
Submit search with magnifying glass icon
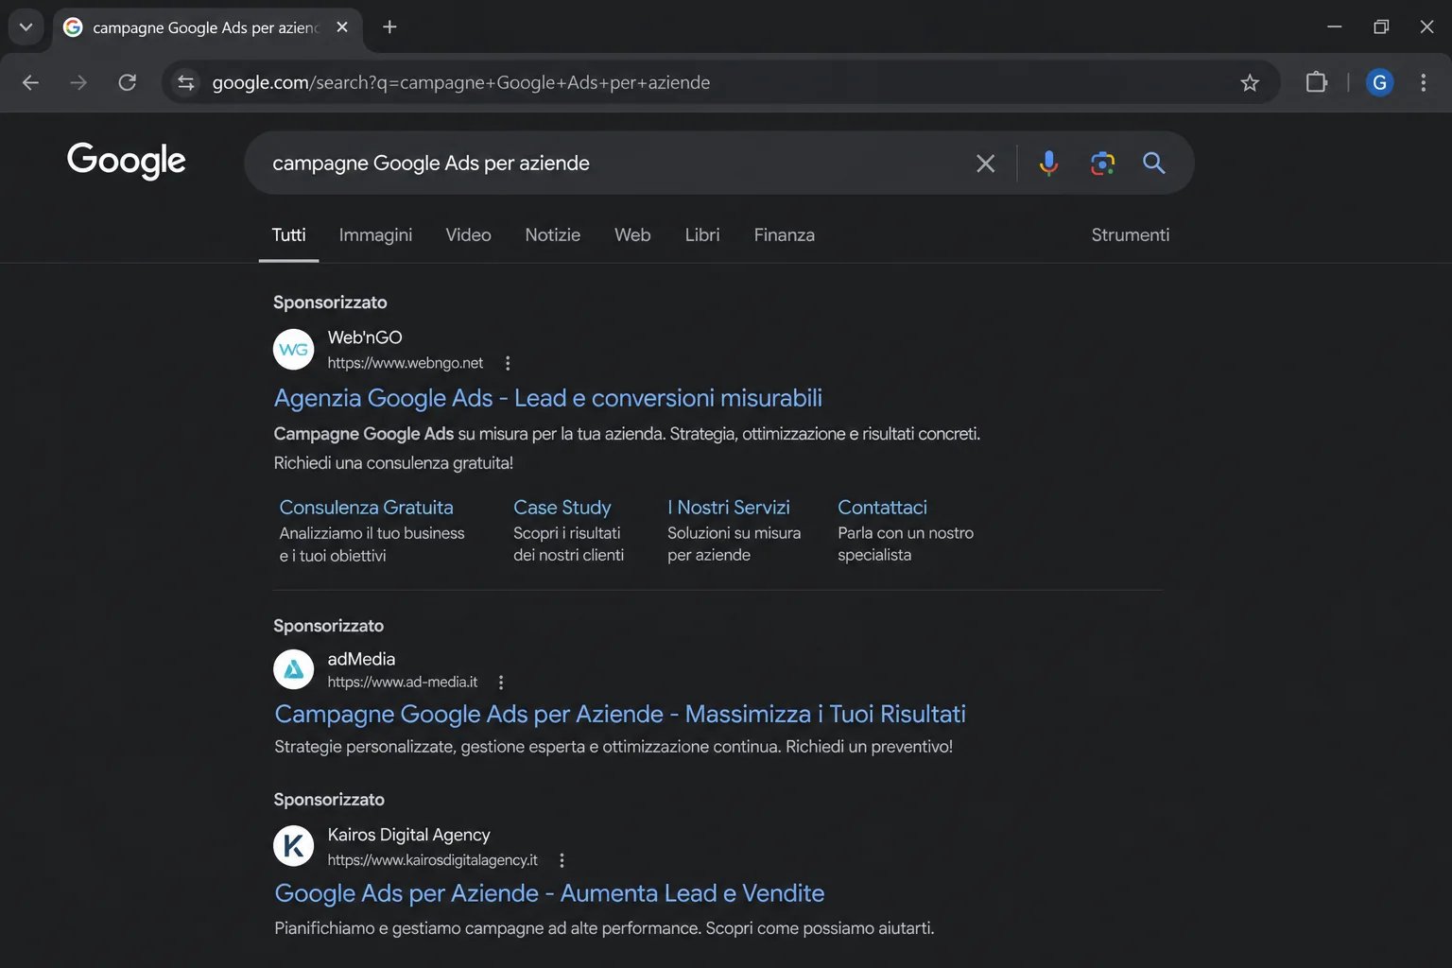click(1153, 163)
